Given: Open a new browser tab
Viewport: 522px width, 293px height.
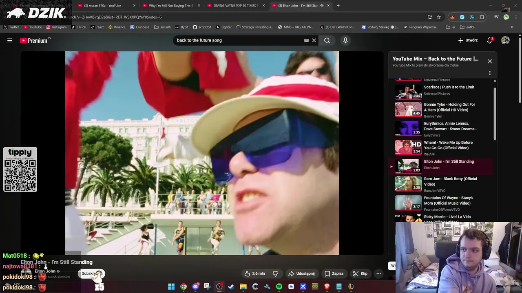Looking at the screenshot, I should tap(338, 6).
